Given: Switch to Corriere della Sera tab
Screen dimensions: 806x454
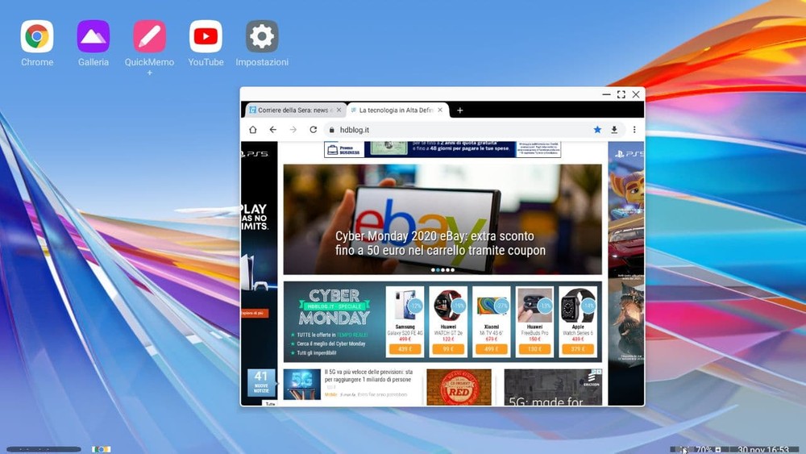Looking at the screenshot, I should click(x=294, y=110).
